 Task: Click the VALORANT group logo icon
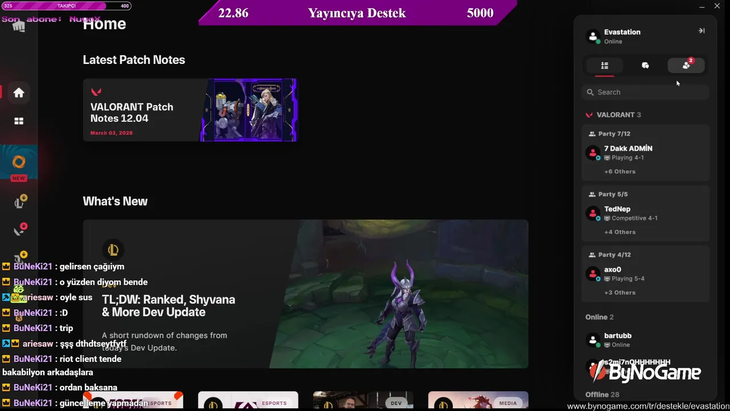click(589, 115)
